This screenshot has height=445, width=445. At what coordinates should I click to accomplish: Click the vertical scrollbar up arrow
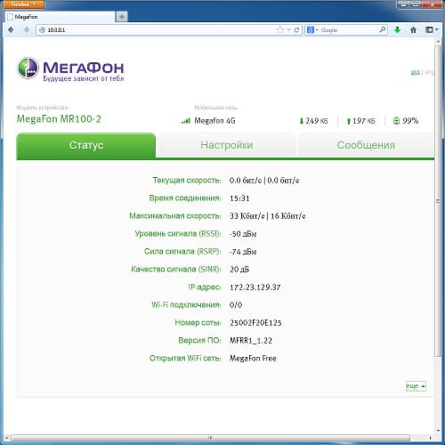pos(438,41)
